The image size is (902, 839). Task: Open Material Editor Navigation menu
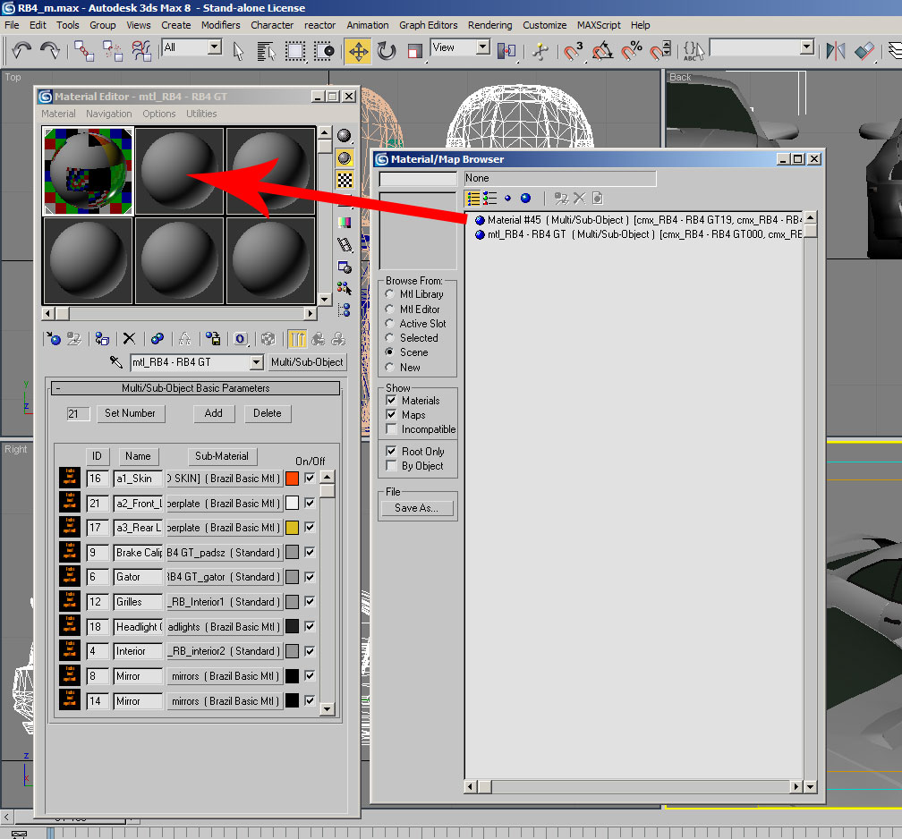click(109, 114)
